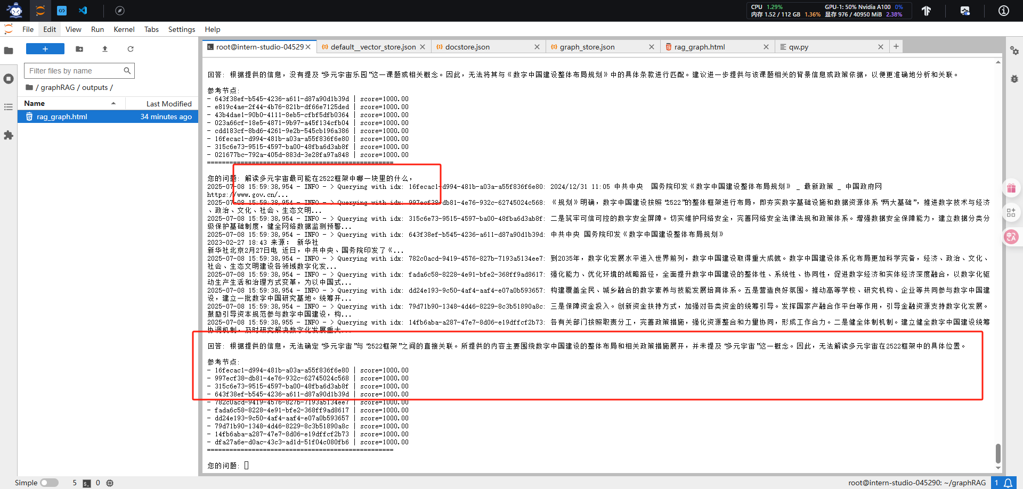Open the debugger bug icon panel
Image resolution: width=1023 pixels, height=489 pixels.
pos(1014,79)
